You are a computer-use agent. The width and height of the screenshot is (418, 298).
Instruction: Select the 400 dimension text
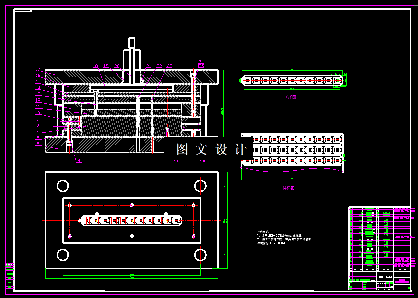132,274
